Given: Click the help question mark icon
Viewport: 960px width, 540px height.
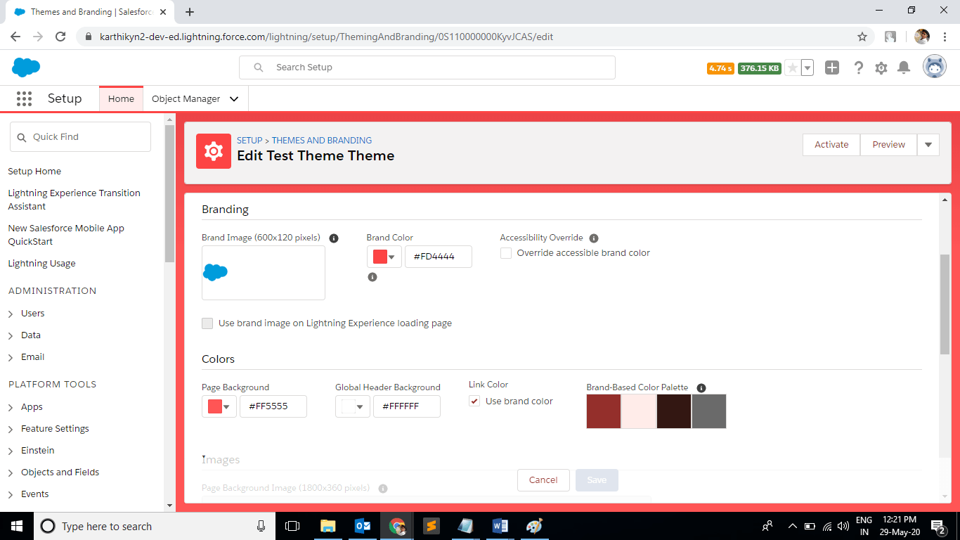Looking at the screenshot, I should [858, 67].
